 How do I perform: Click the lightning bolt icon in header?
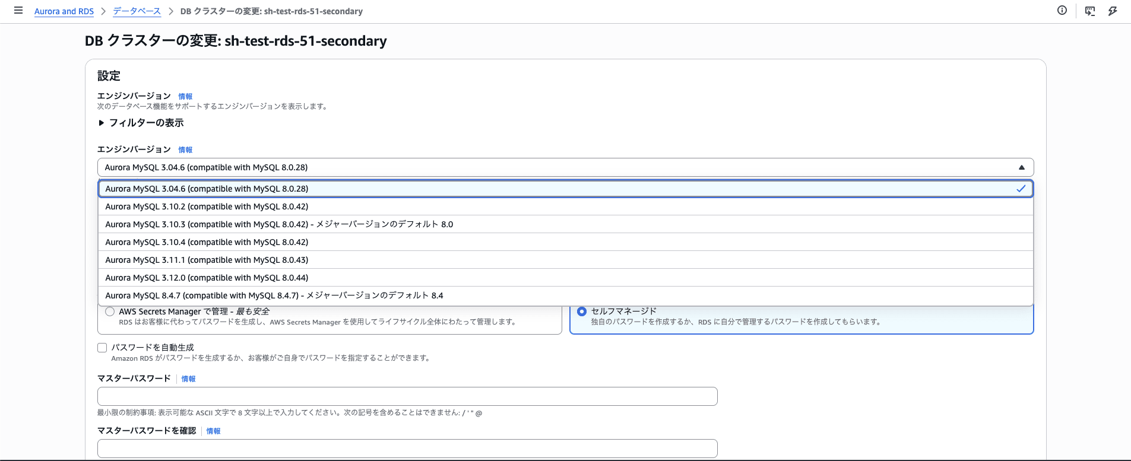pos(1113,11)
